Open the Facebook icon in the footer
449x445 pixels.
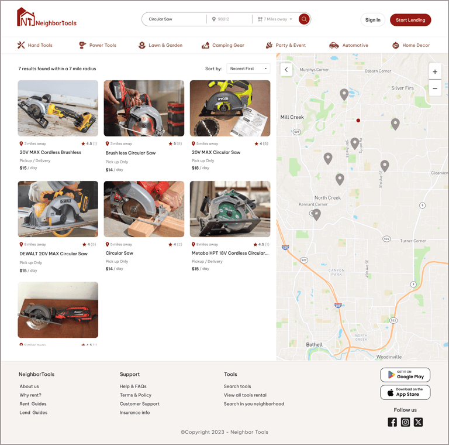[x=392, y=422]
